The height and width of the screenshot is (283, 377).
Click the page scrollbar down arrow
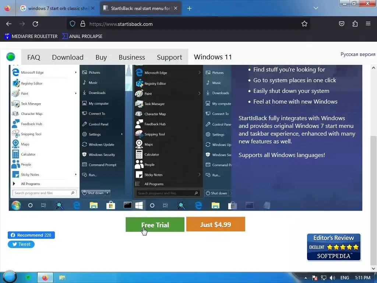[373, 269]
